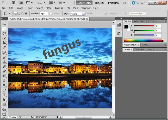Select the History Brush tool
This screenshot has width=168, height=120.
pyautogui.click(x=4, y=66)
